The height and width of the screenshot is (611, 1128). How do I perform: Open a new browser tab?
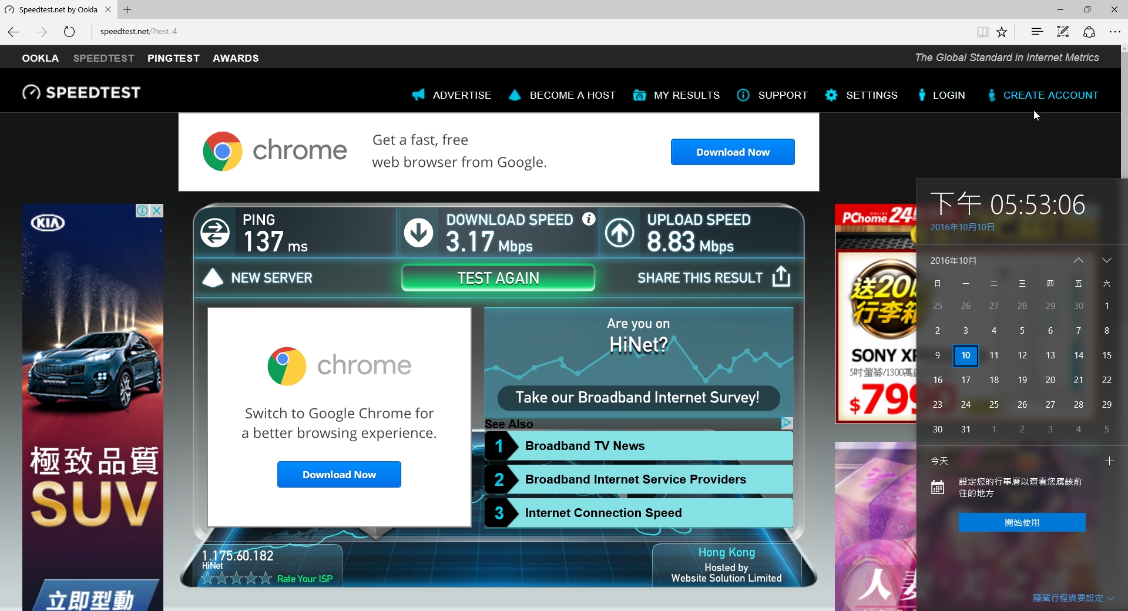tap(127, 9)
